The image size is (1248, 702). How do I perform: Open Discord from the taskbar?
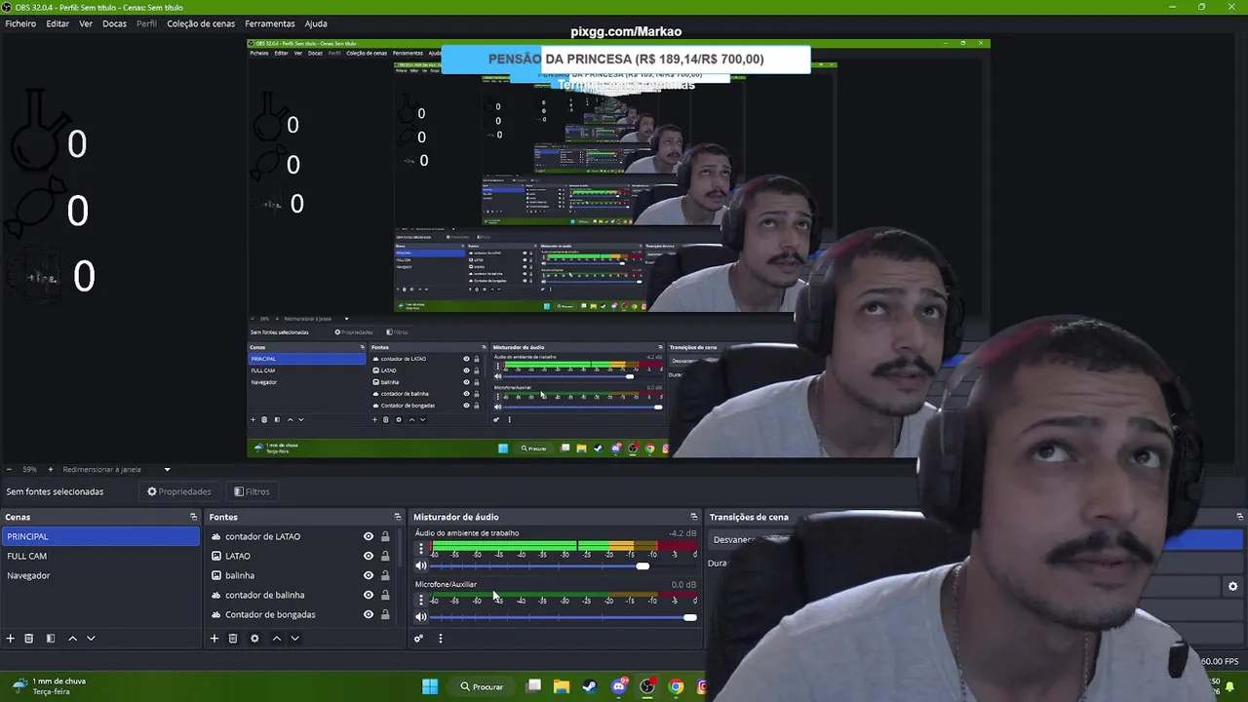618,686
